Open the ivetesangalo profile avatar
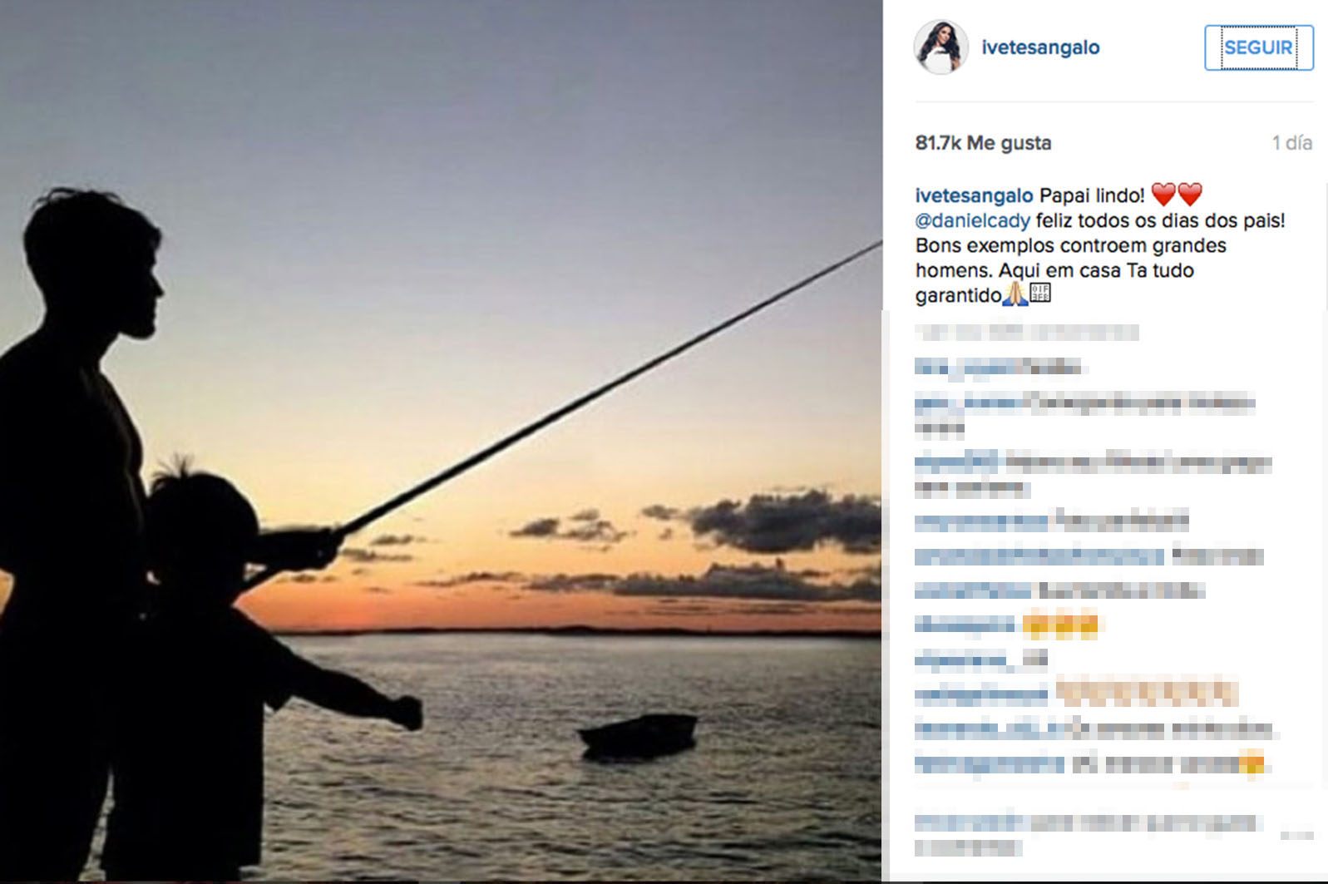Screen dimensions: 1328x884 [941, 47]
